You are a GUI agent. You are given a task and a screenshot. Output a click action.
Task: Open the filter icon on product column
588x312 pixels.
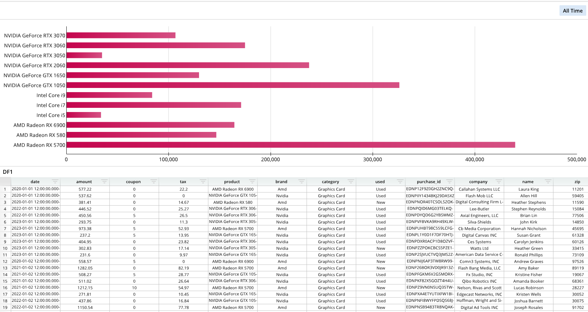click(252, 181)
